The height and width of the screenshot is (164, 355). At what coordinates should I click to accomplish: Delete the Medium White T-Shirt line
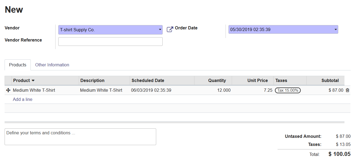(347, 90)
